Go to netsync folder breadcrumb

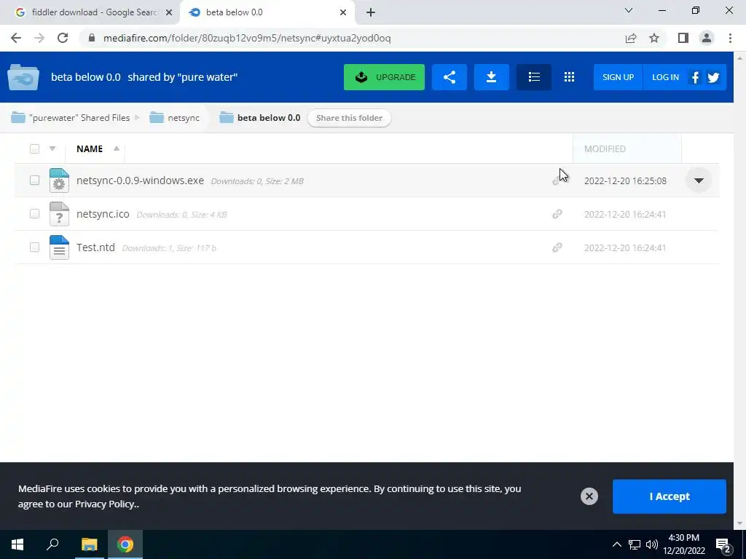coord(174,117)
